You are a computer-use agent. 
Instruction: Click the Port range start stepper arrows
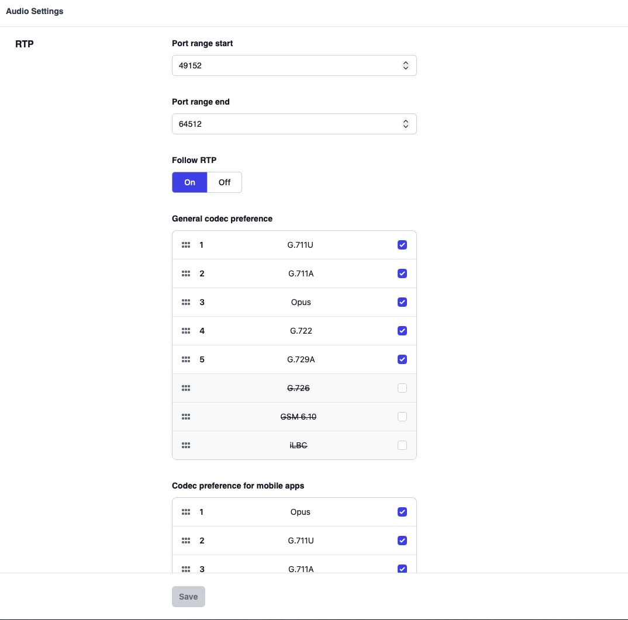(x=406, y=65)
